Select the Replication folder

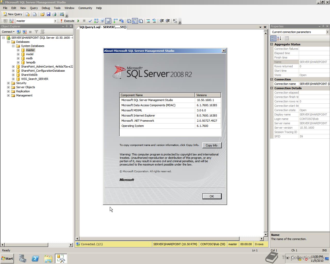click(x=23, y=91)
